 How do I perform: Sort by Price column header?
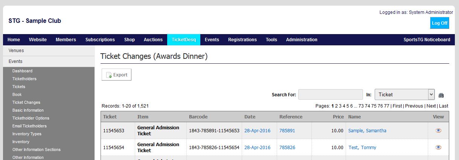(x=338, y=117)
